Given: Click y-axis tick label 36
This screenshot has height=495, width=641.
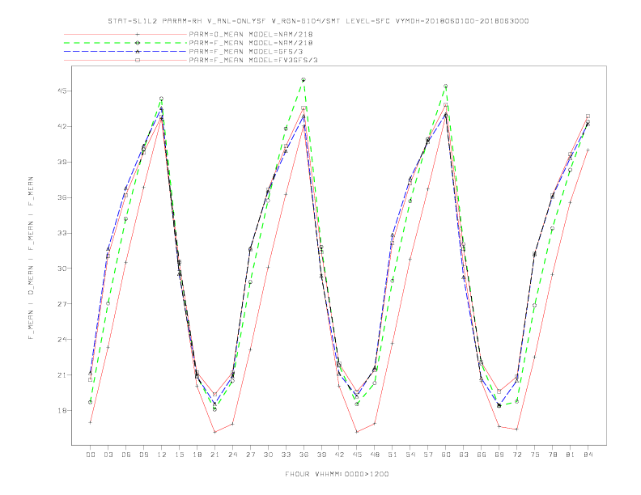Looking at the screenshot, I should tap(63, 197).
